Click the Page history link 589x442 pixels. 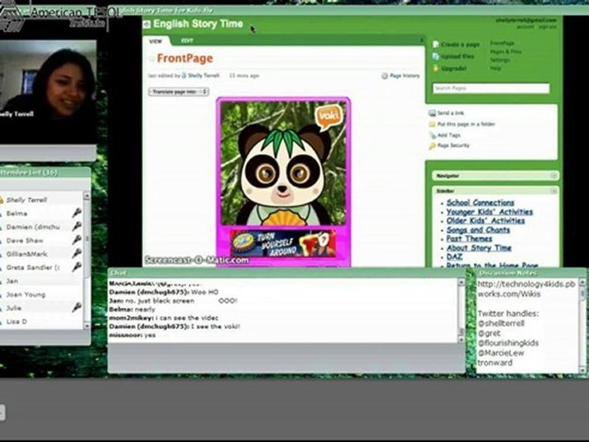(x=404, y=76)
